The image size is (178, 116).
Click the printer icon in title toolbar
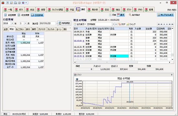point(15,3)
